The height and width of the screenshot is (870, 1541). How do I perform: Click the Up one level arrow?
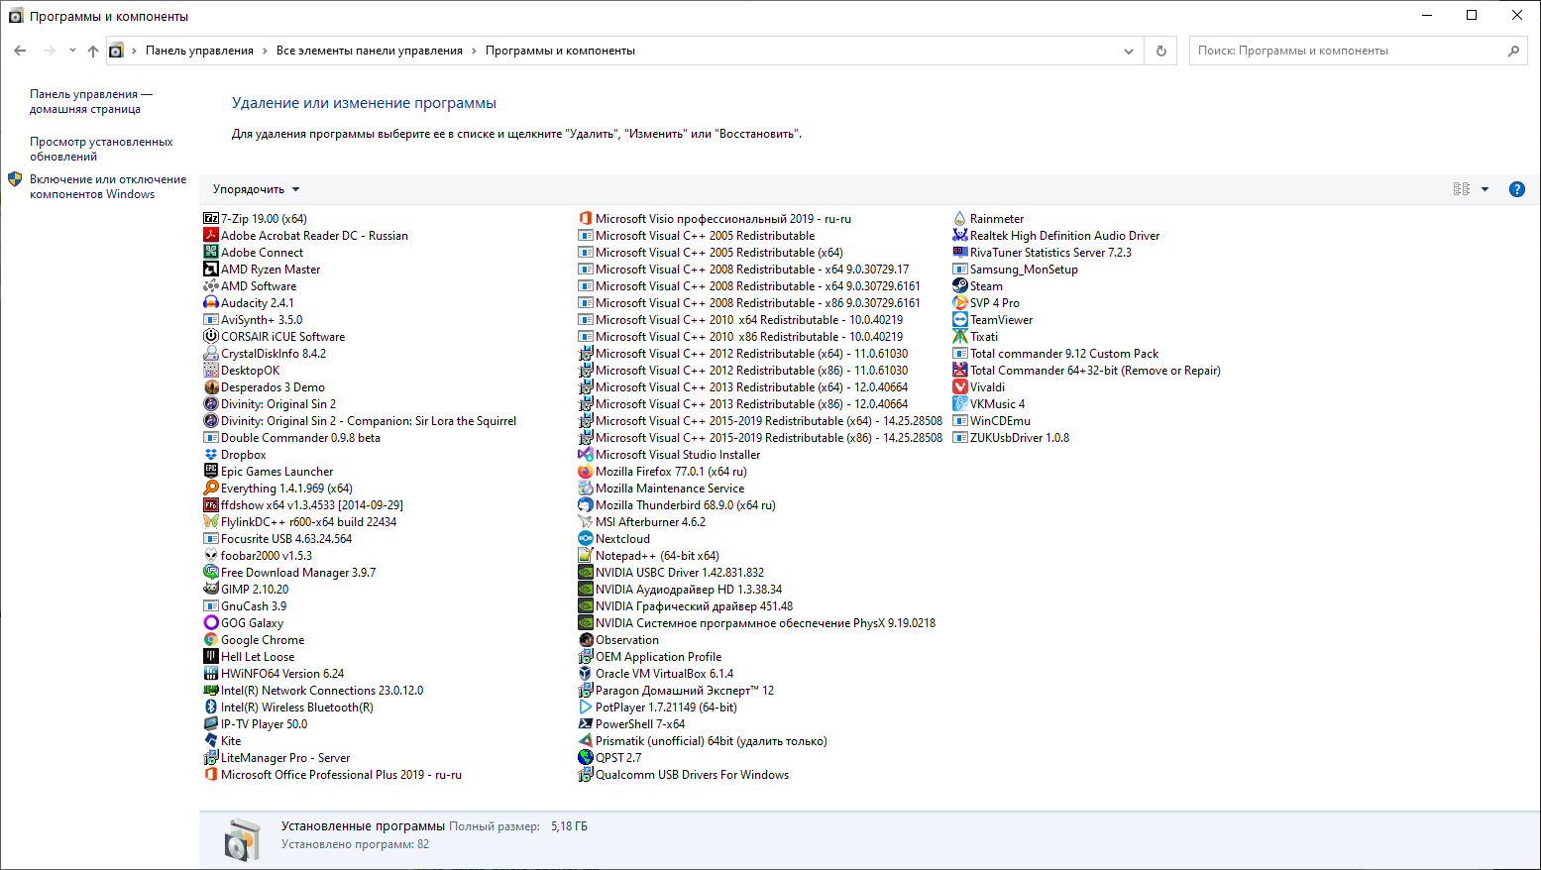[93, 51]
